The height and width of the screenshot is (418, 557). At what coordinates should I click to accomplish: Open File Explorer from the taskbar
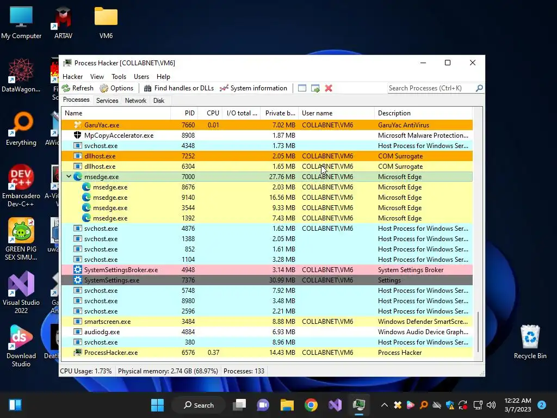tap(287, 405)
